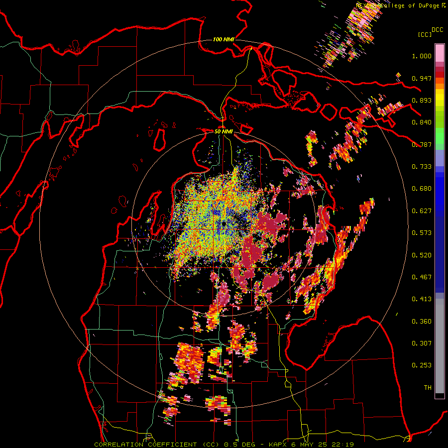Click the 0.253 legend value
This screenshot has width=448, height=448.
click(x=422, y=365)
